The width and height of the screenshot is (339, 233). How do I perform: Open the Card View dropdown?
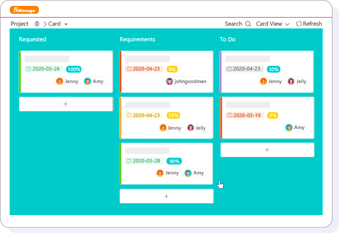point(273,24)
